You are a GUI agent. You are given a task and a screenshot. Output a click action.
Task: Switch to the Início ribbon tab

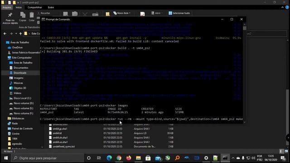(19, 7)
